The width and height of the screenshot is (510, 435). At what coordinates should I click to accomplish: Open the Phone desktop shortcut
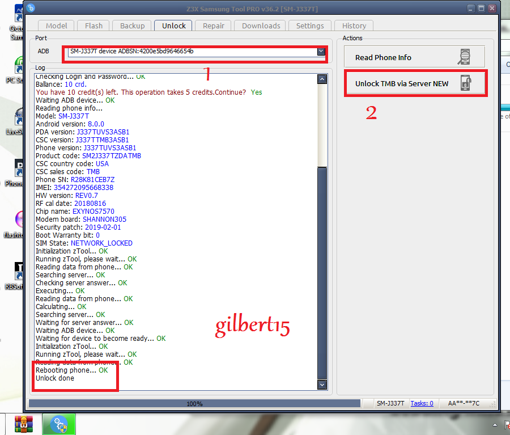pos(14,173)
